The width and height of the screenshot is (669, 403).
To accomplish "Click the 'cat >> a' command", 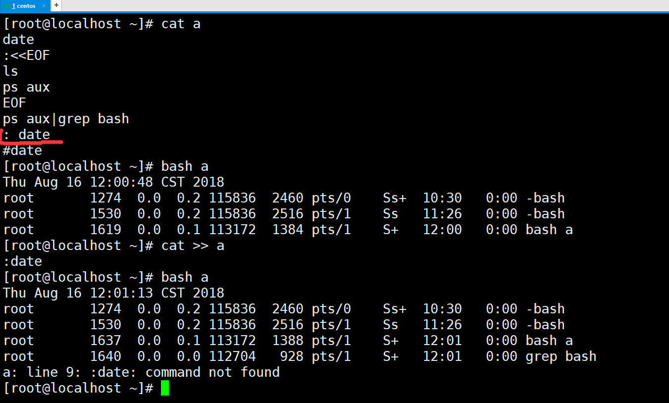I will coord(193,246).
